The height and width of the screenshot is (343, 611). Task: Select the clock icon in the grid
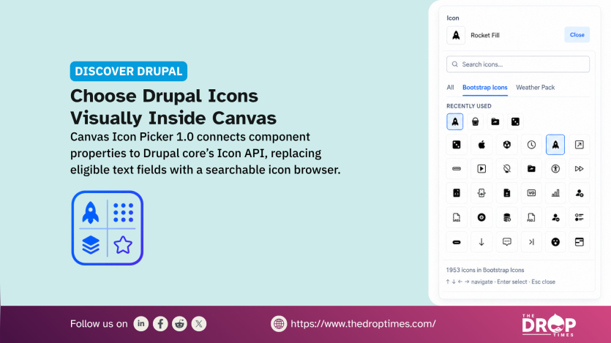531,145
